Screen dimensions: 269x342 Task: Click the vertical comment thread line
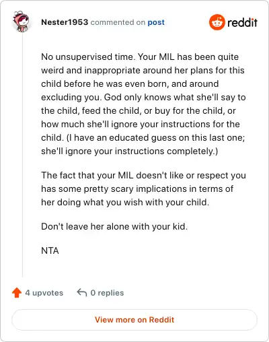pos(22,156)
